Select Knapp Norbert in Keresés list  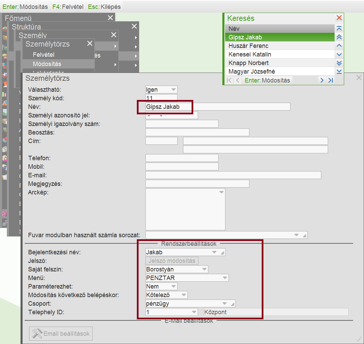280,63
